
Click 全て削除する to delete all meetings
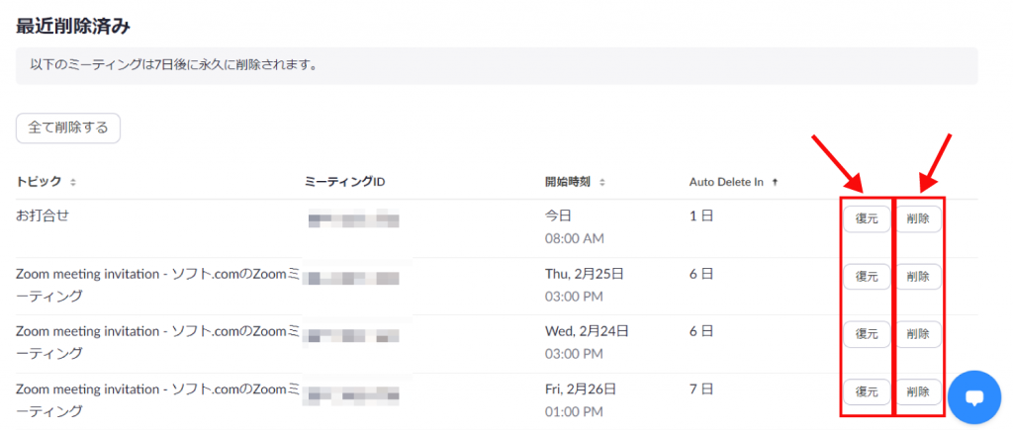coord(68,129)
